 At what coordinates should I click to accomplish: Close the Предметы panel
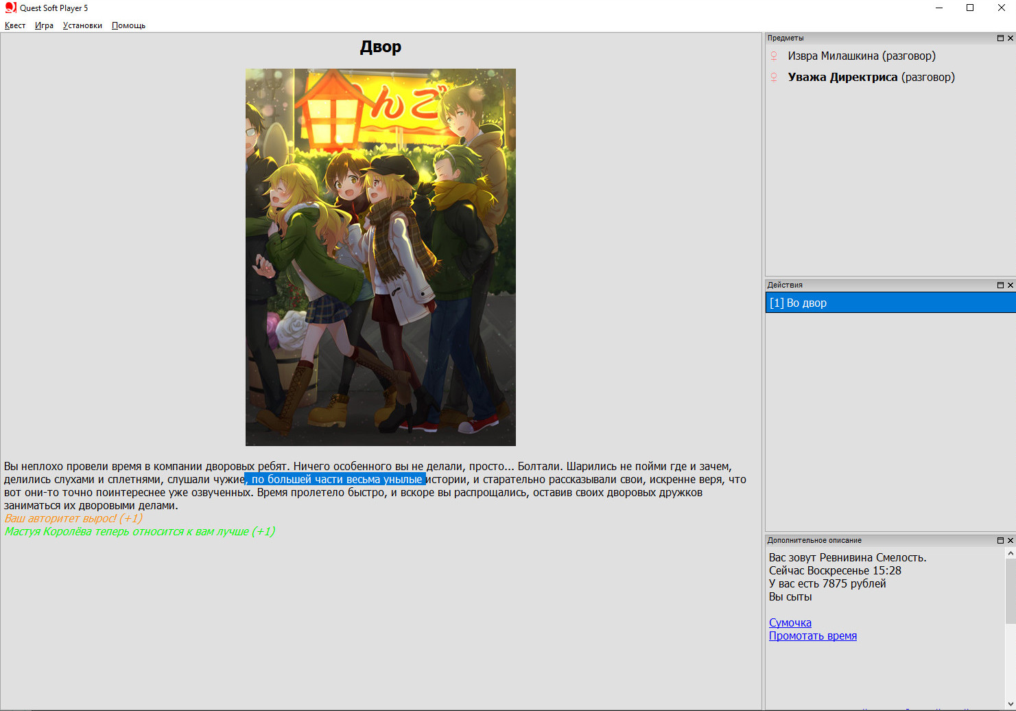[x=1011, y=38]
